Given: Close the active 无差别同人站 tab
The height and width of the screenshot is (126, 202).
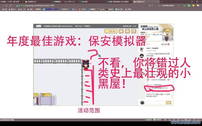Looking at the screenshot, I should click(x=158, y=2).
